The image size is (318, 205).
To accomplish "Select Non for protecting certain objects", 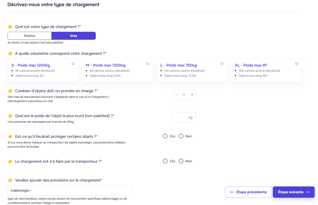I will 181,136.
